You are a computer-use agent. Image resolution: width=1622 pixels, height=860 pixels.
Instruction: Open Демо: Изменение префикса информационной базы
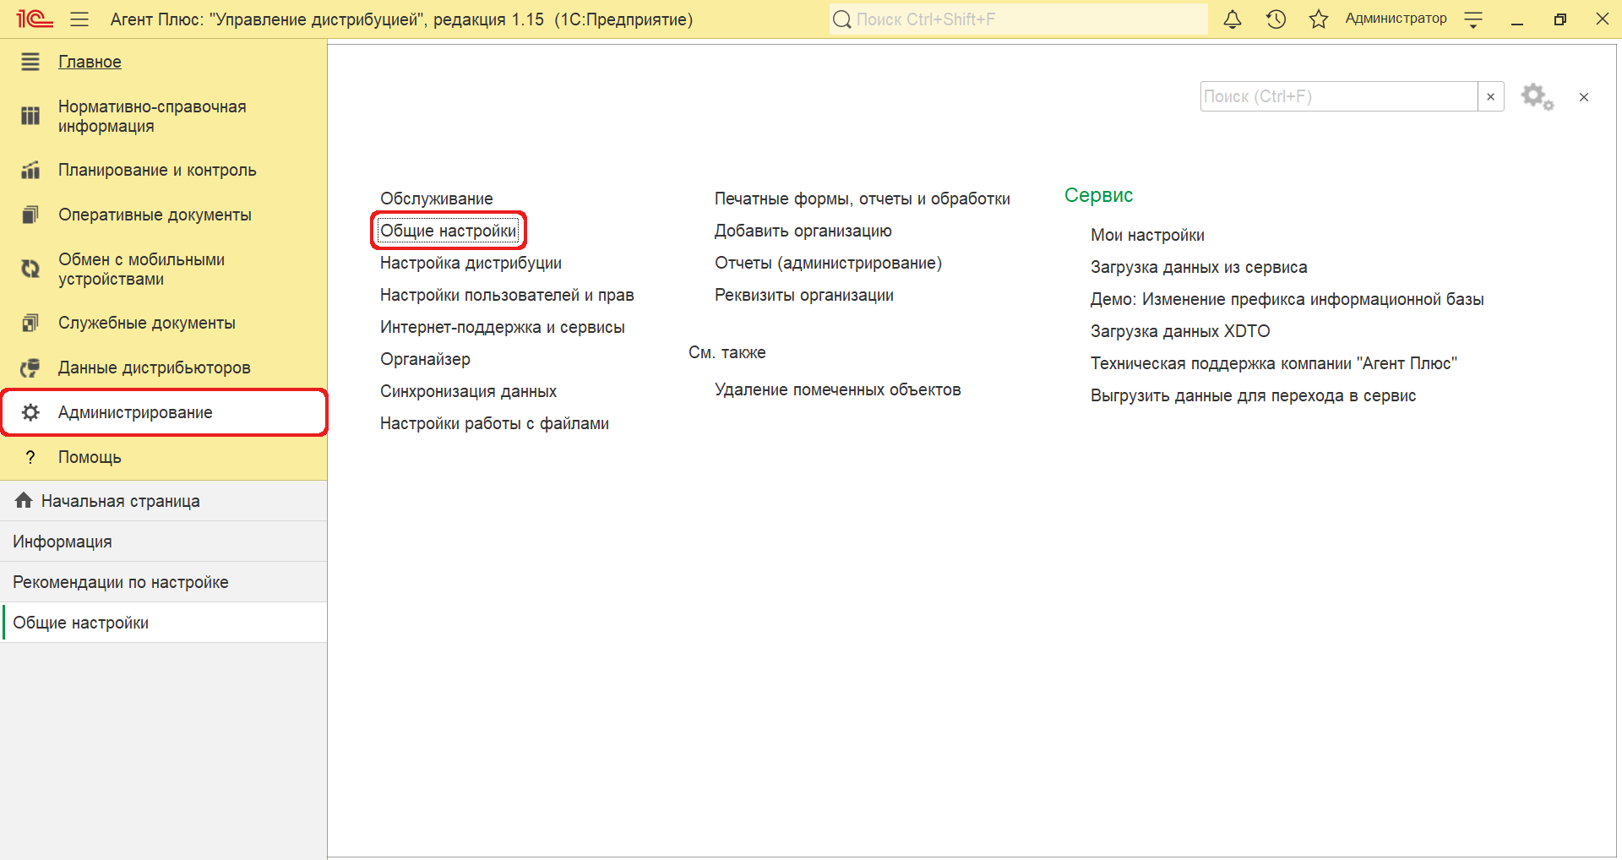point(1287,299)
